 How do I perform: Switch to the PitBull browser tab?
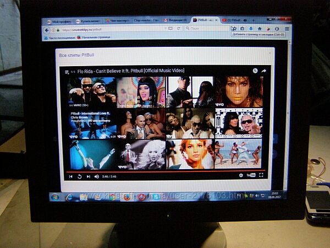tap(205, 20)
